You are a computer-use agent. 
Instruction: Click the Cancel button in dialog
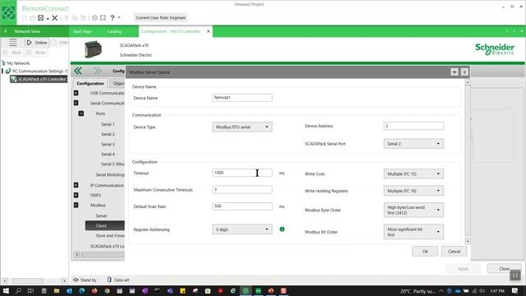pos(454,252)
